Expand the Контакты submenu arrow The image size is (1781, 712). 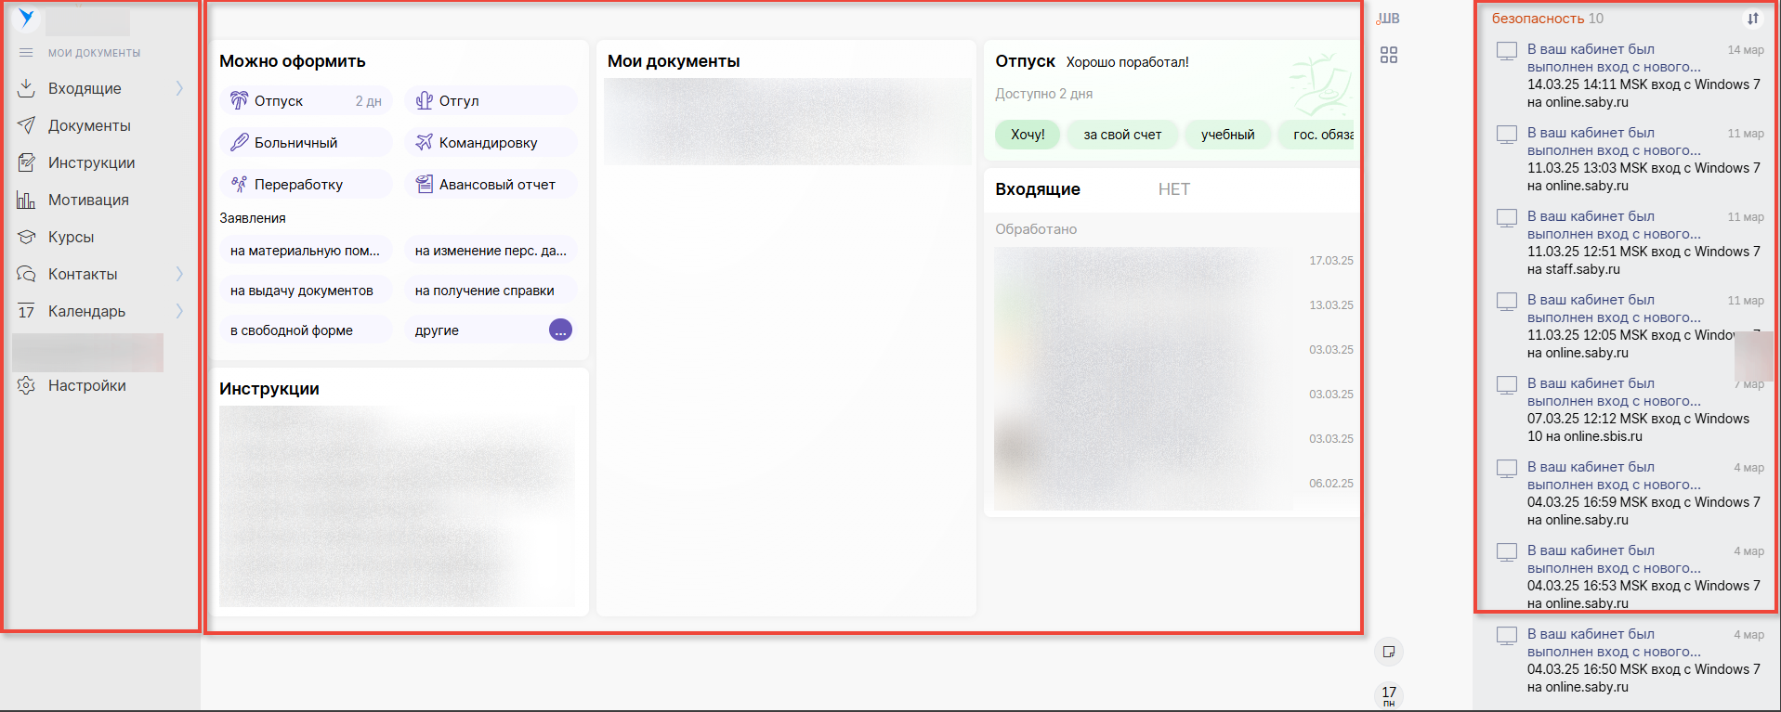click(179, 274)
